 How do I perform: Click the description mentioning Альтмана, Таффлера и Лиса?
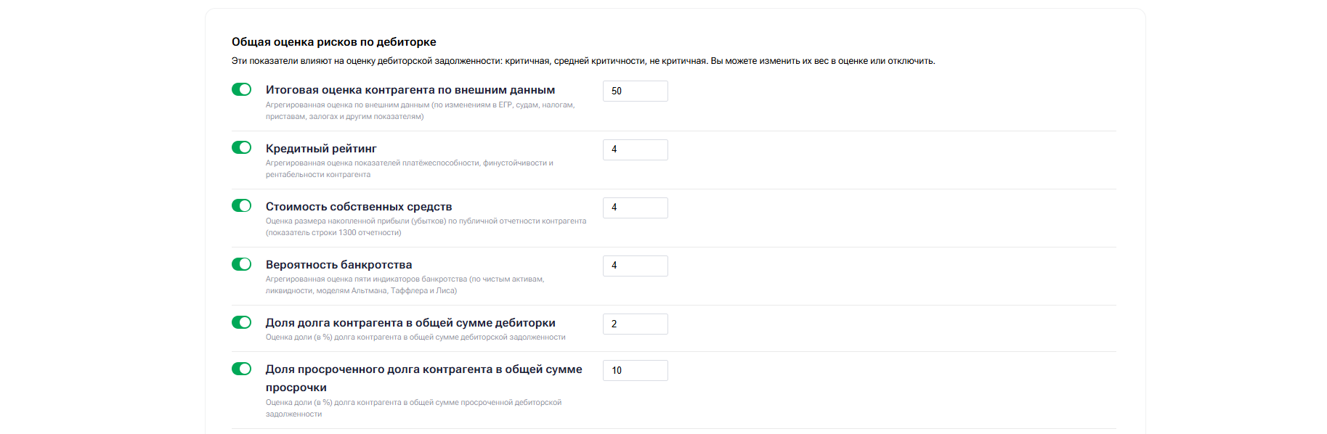(x=405, y=284)
